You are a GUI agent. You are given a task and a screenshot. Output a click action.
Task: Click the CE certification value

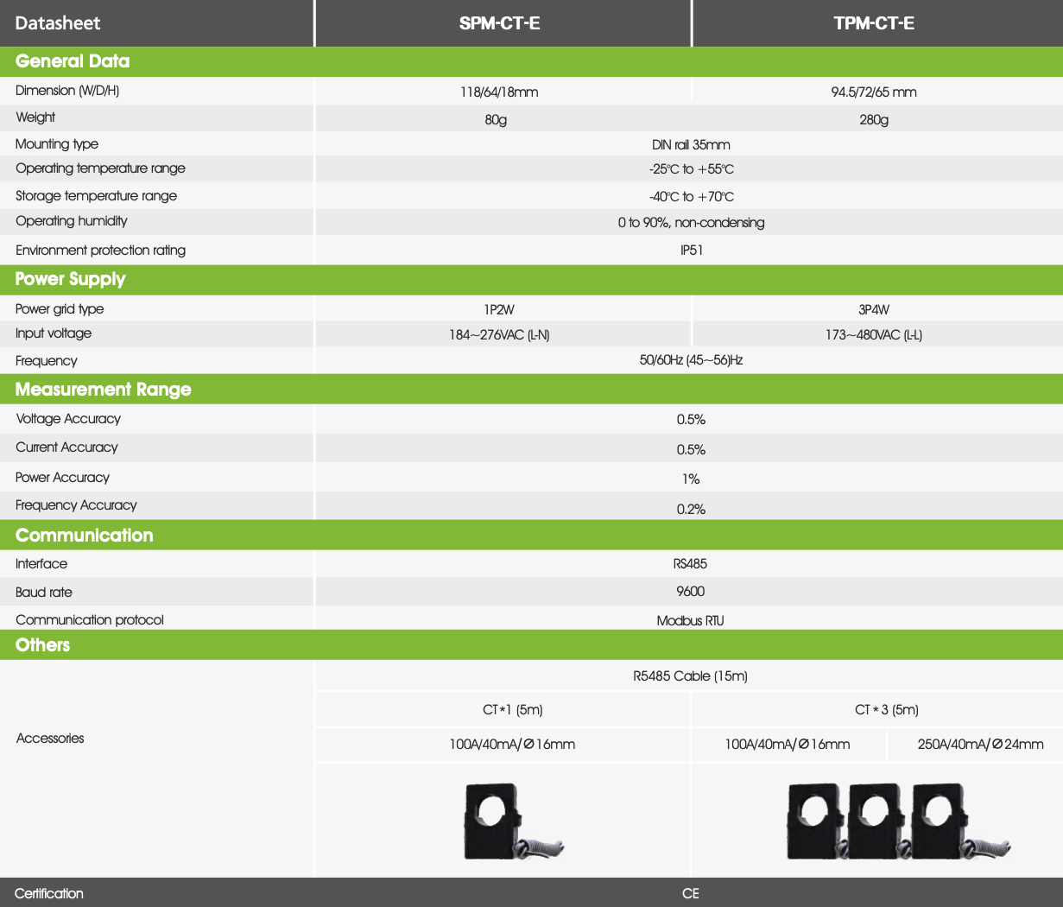[x=691, y=894]
